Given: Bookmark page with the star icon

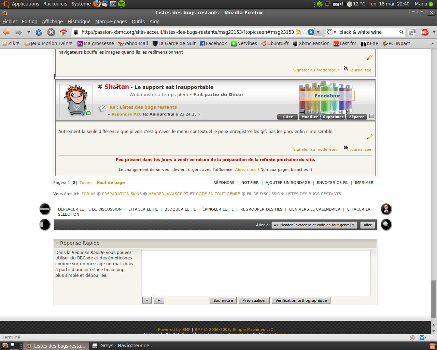Looking at the screenshot, I should coord(305,32).
